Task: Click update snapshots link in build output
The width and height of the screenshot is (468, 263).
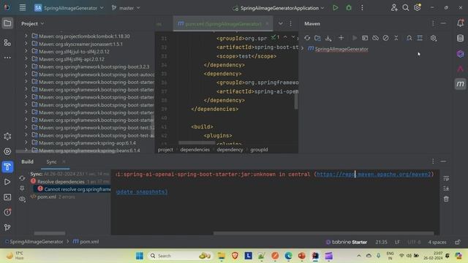Action: [142, 191]
